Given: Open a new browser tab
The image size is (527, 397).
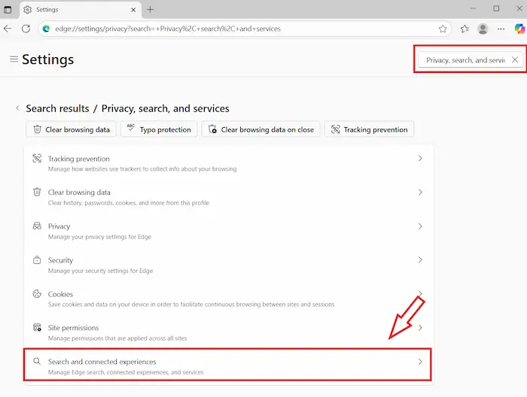Looking at the screenshot, I should coord(150,9).
